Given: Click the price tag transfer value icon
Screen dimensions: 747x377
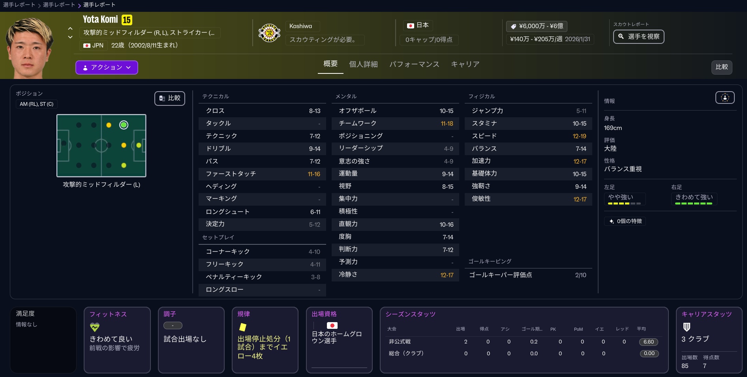Looking at the screenshot, I should point(513,26).
